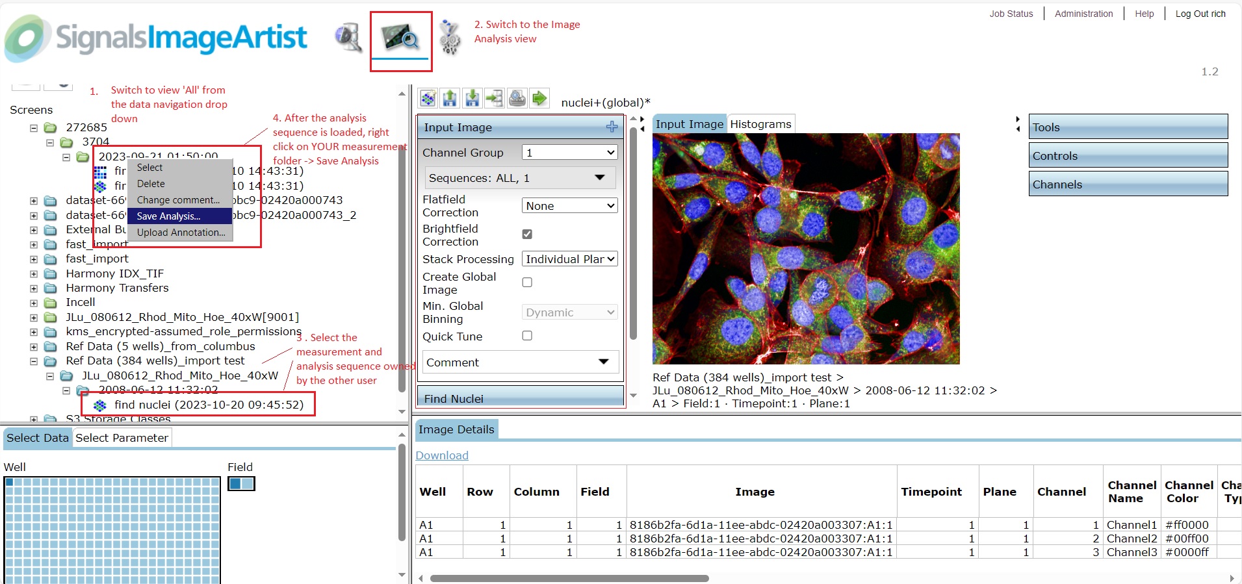The width and height of the screenshot is (1242, 584).
Task: Expand the Controls panel
Action: coord(1128,155)
